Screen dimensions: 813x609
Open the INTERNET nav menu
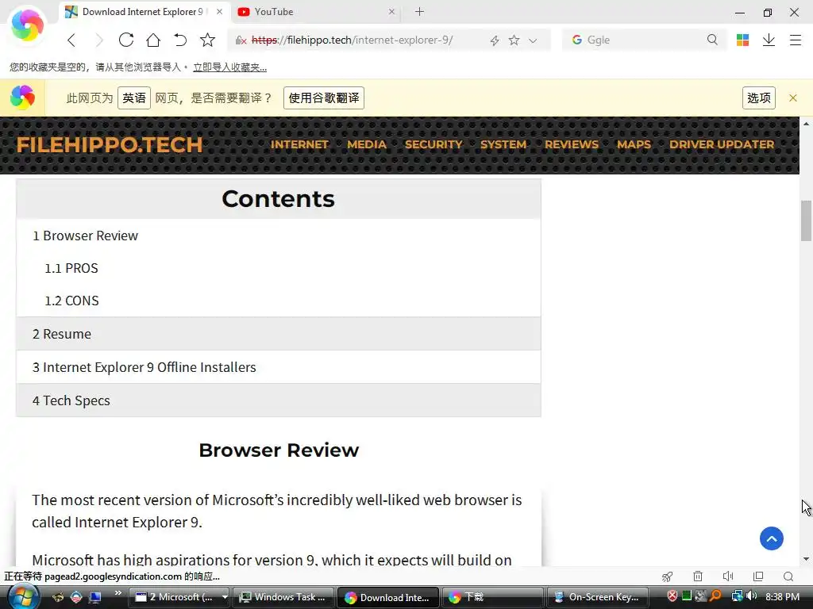coord(299,144)
